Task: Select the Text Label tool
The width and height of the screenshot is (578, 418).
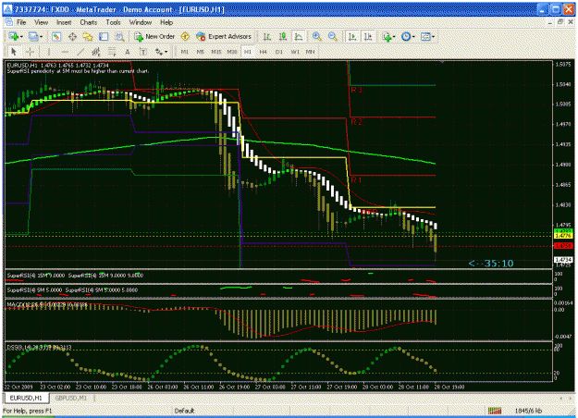Action: tap(143, 52)
